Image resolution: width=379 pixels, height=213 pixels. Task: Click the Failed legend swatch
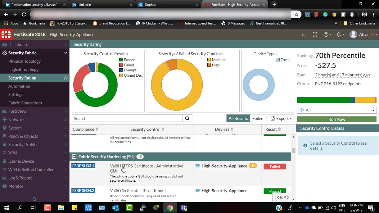point(121,65)
